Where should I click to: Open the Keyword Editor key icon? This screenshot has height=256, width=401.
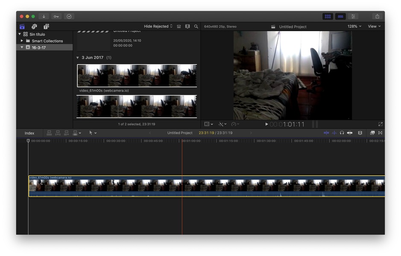(56, 16)
